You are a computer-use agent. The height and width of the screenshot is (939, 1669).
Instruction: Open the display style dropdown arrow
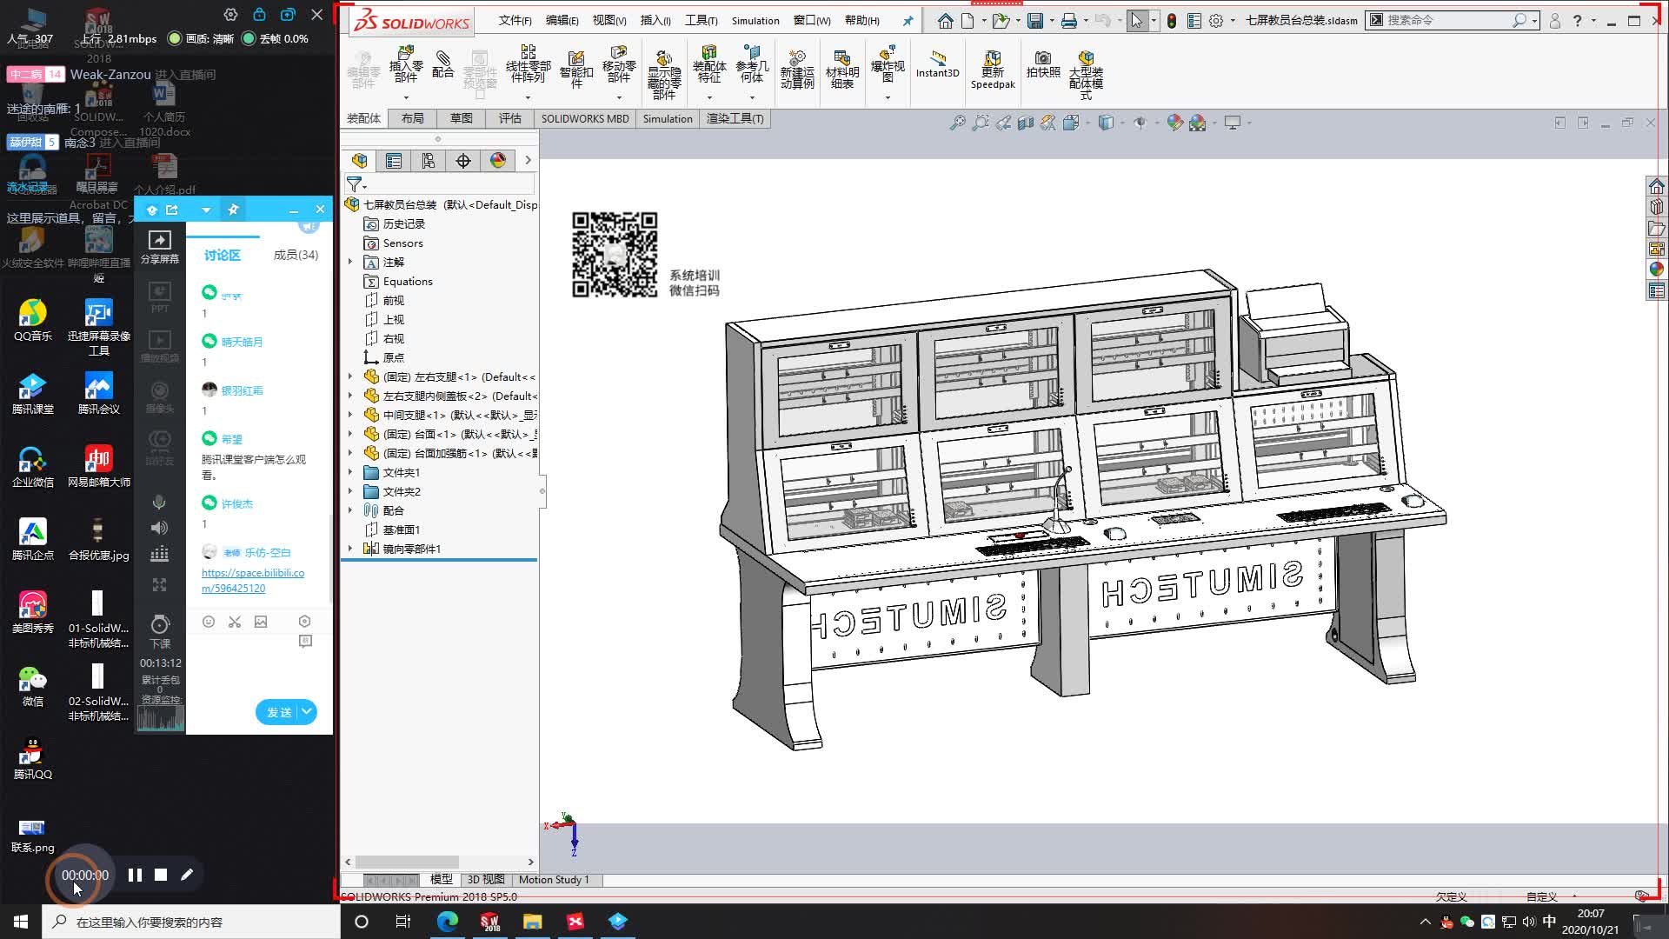[1121, 123]
